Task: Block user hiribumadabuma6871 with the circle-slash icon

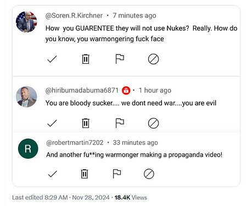Action: pos(153,123)
